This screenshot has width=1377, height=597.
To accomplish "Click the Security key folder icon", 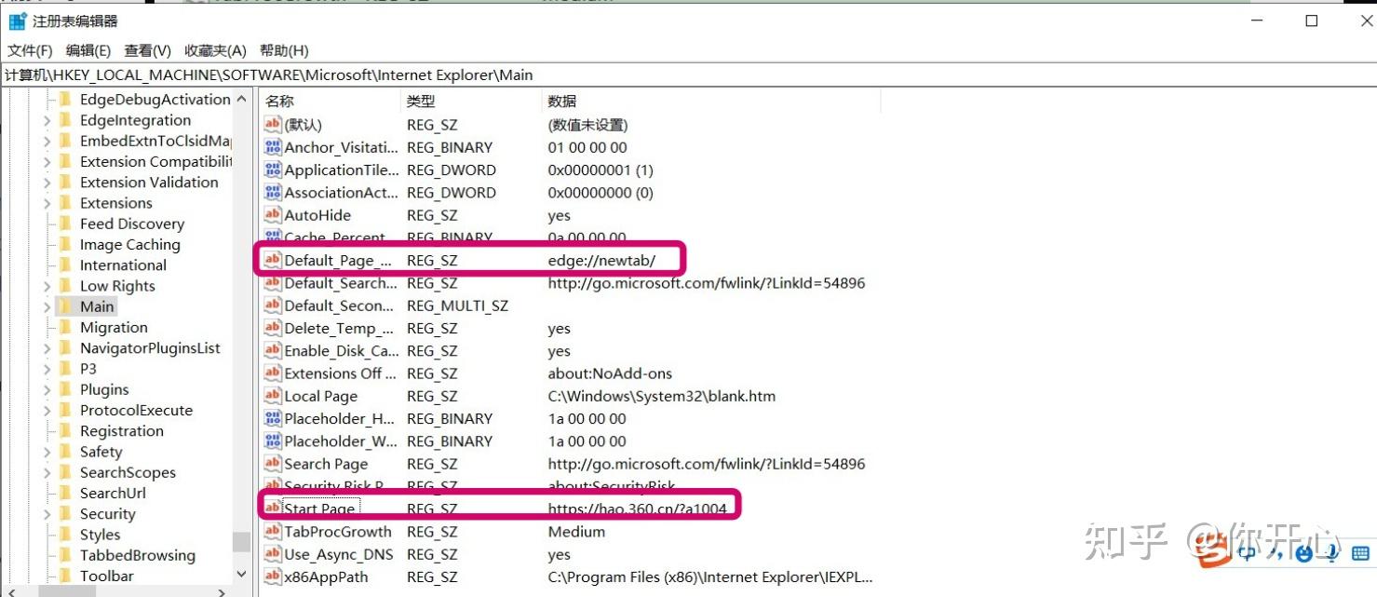I will 65,514.
